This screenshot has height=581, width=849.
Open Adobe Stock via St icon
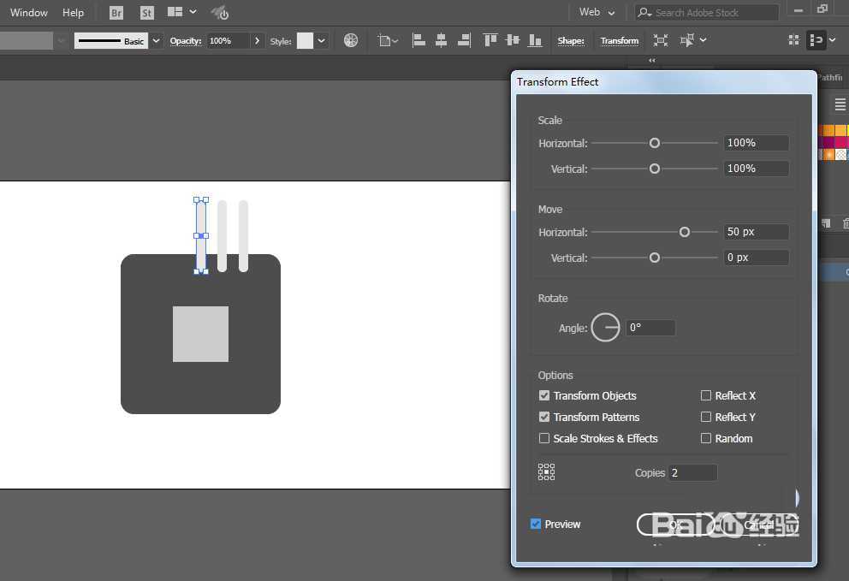(x=147, y=13)
